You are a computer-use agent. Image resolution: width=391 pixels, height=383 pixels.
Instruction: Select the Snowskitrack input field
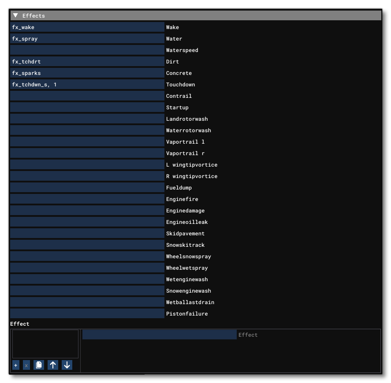(87, 245)
